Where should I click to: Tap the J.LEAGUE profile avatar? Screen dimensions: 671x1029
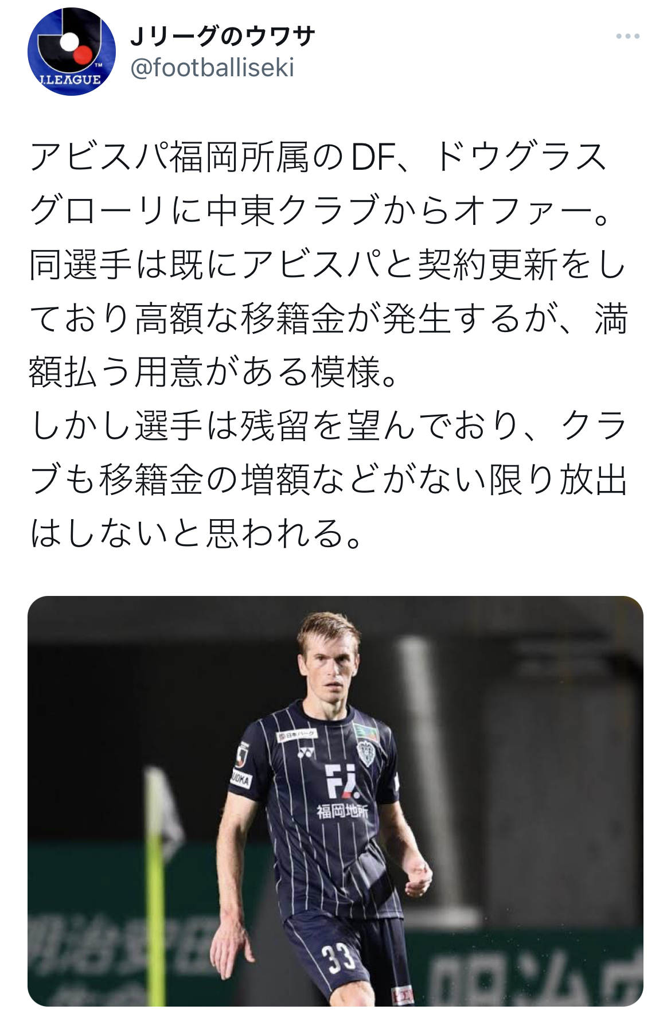[x=72, y=52]
